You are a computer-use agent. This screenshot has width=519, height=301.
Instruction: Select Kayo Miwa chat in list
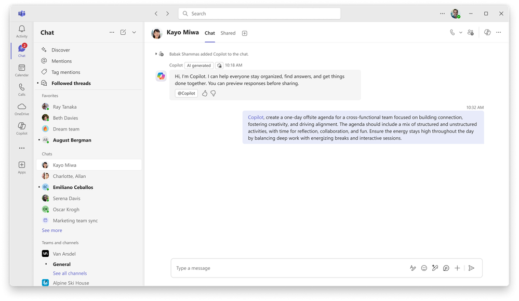click(x=89, y=165)
